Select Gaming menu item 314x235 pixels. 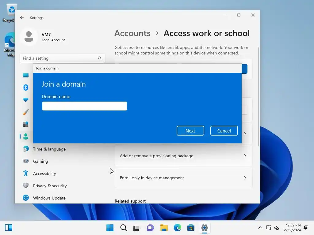click(40, 161)
